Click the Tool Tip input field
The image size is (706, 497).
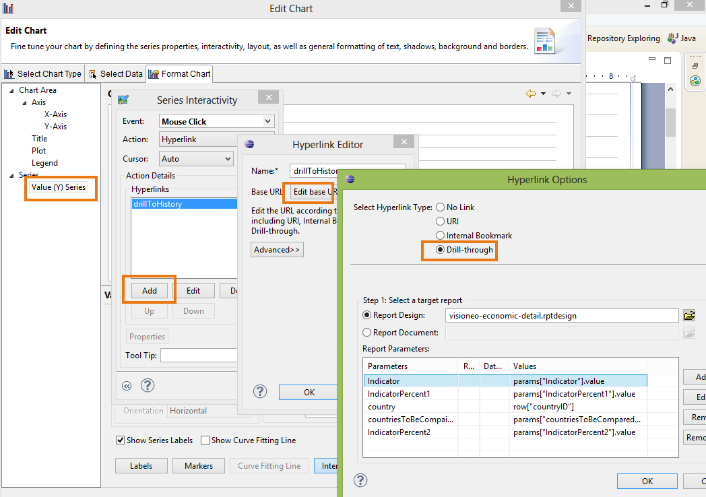point(199,355)
